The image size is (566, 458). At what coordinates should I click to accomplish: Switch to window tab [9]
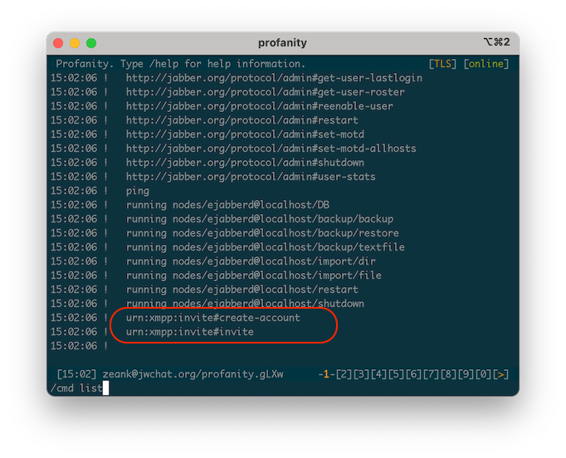pyautogui.click(x=466, y=374)
